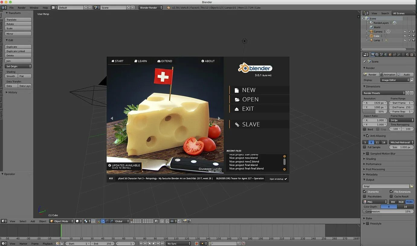This screenshot has height=246, width=417.
Task: Toggle the File Extensions checkbox
Action: (x=391, y=192)
